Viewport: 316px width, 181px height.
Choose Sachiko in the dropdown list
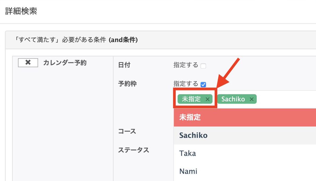pos(193,135)
